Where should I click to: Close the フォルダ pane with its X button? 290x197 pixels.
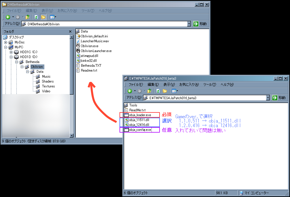70,32
